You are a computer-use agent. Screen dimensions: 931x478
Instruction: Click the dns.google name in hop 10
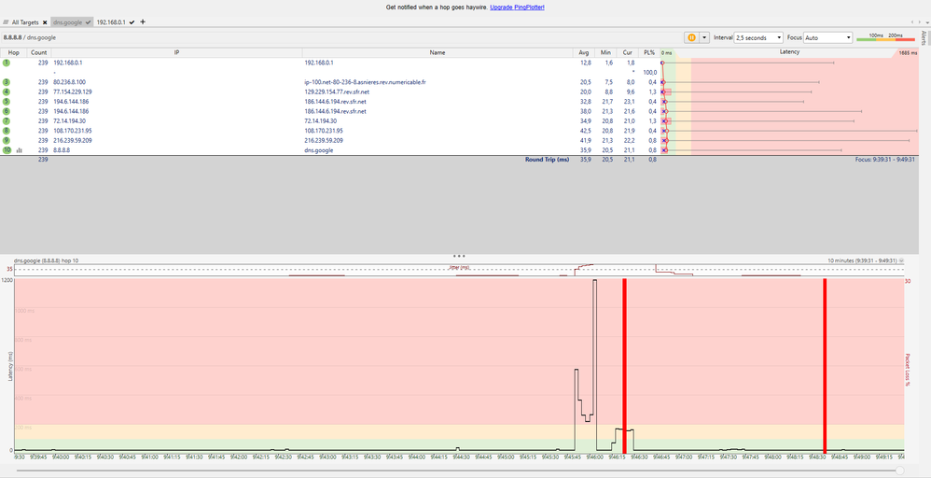tap(319, 150)
